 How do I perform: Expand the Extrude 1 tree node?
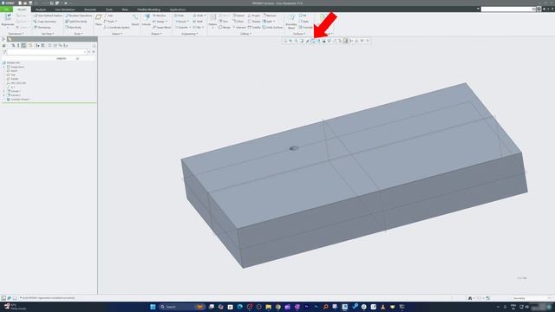[4, 91]
